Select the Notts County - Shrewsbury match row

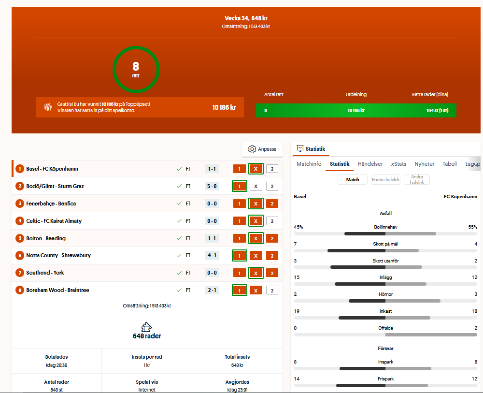(x=147, y=256)
